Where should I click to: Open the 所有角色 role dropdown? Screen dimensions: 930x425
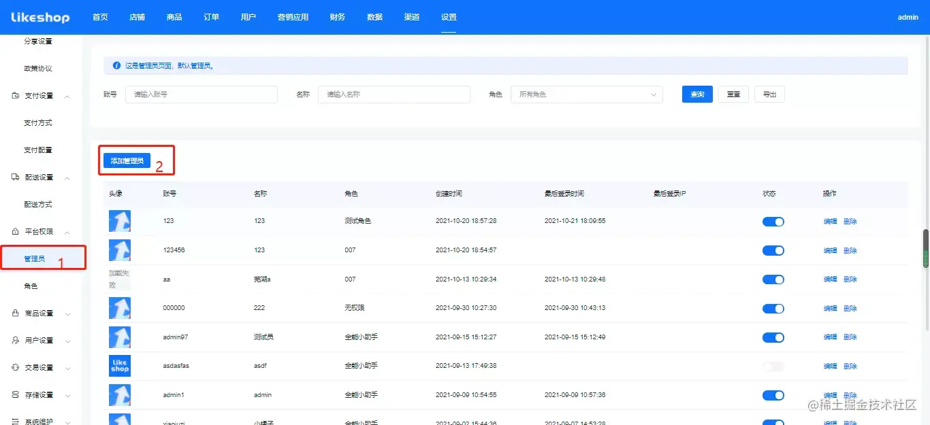[x=587, y=95]
